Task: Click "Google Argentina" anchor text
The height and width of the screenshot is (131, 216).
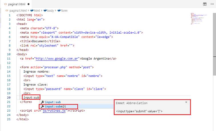Action: pos(95,59)
